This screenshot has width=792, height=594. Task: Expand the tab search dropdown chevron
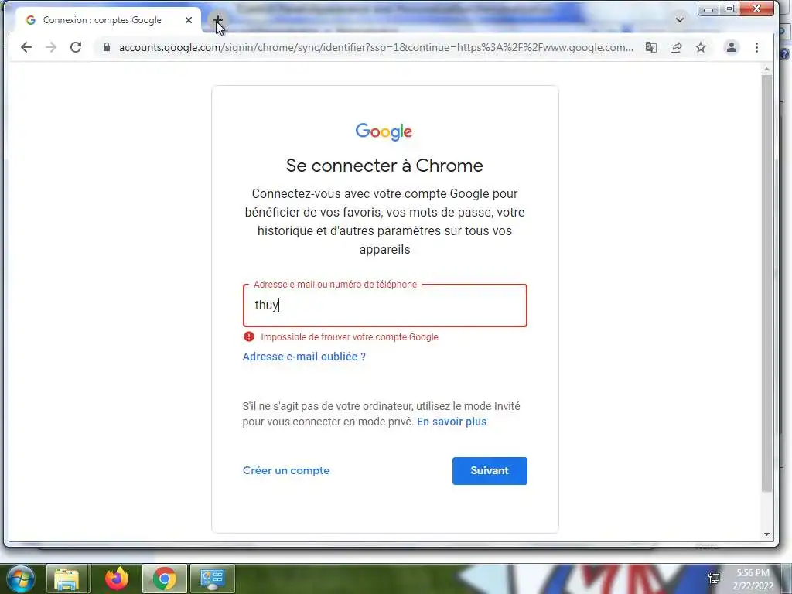tap(679, 20)
